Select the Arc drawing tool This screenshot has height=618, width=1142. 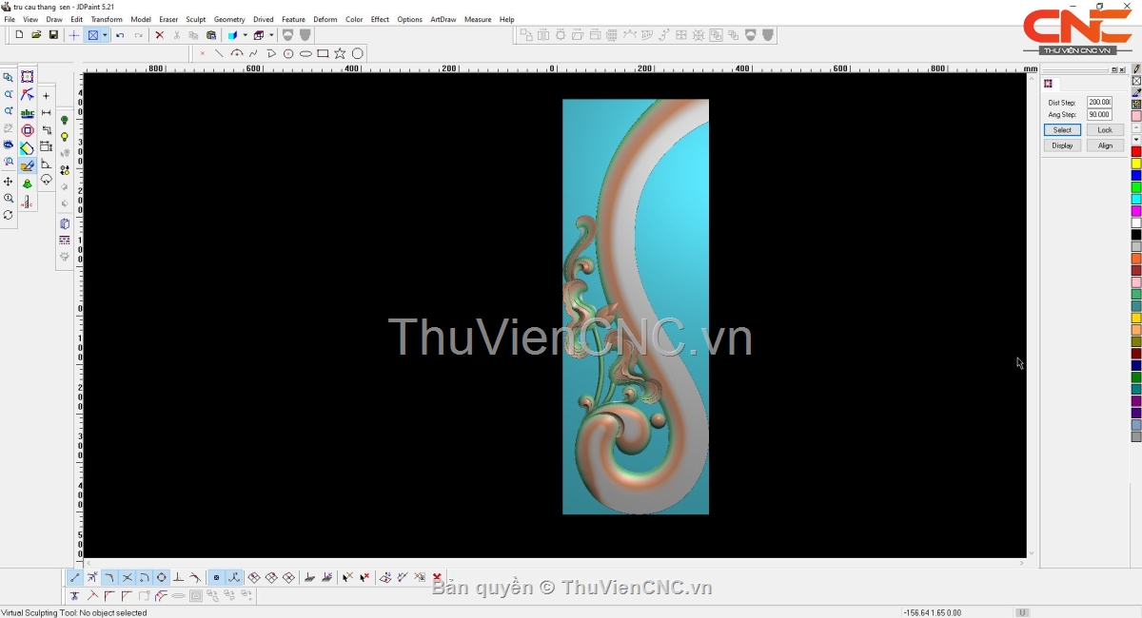(237, 53)
